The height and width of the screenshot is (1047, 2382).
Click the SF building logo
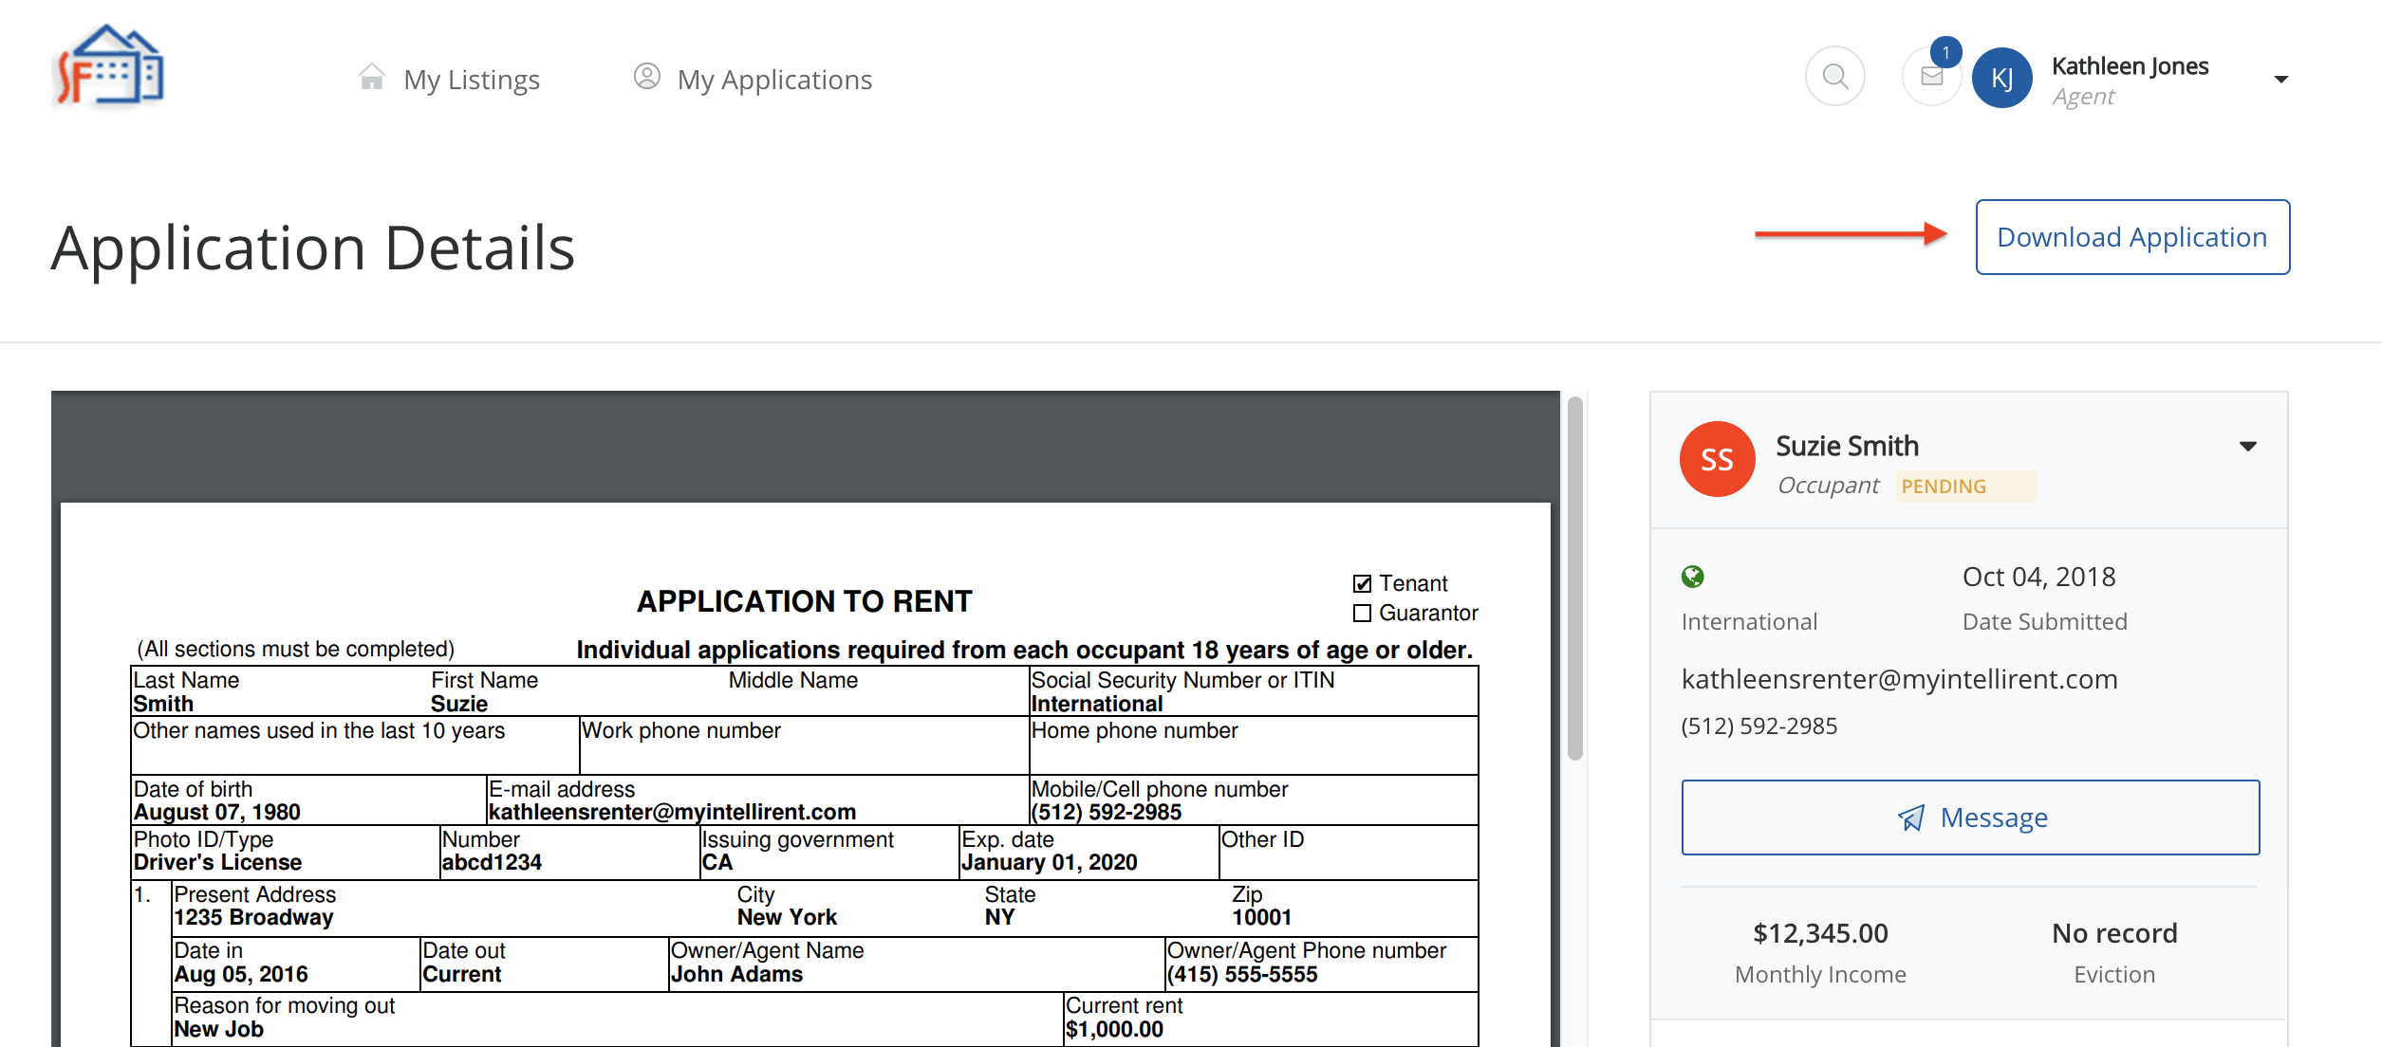click(109, 68)
